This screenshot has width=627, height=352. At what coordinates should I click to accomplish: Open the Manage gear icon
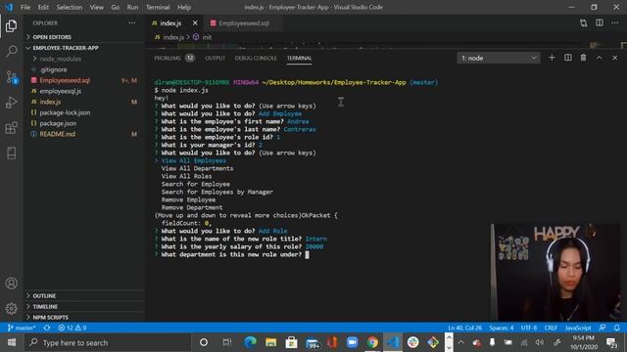click(x=11, y=309)
